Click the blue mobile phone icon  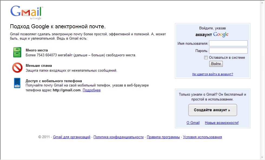17,83
